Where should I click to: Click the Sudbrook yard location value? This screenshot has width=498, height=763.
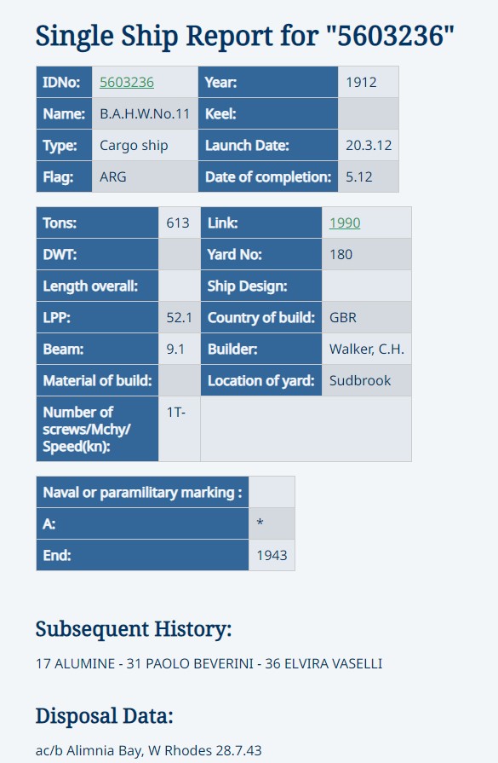tap(360, 380)
